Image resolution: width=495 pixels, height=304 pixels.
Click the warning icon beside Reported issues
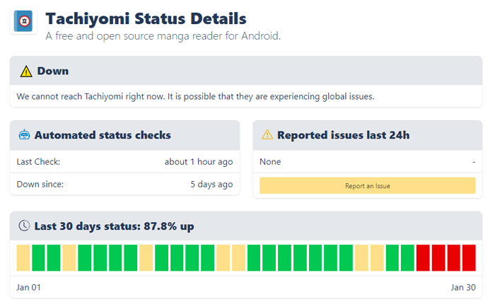pyautogui.click(x=267, y=135)
